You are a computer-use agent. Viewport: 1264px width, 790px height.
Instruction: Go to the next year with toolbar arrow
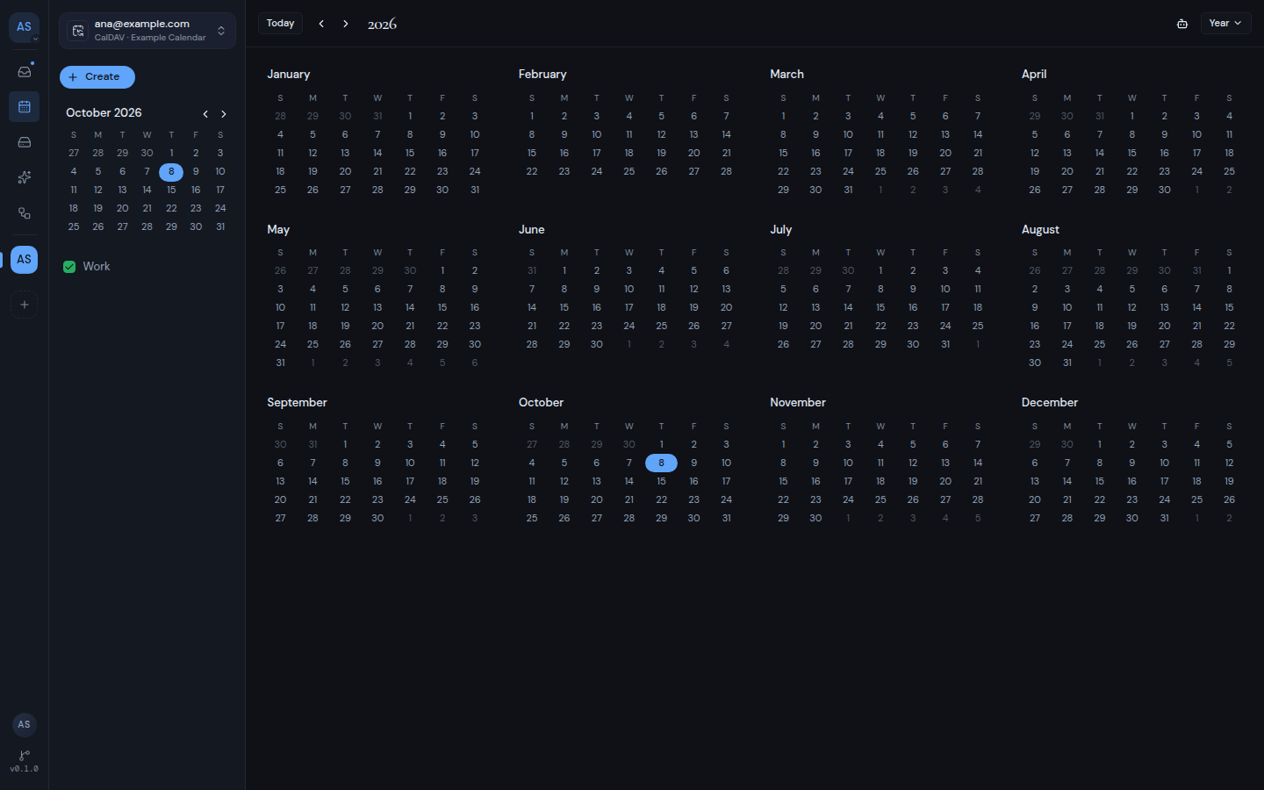pos(346,24)
